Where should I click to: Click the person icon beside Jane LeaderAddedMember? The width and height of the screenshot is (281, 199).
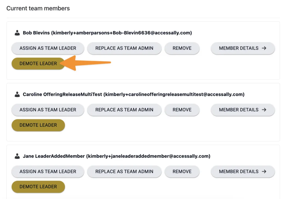pos(17,156)
